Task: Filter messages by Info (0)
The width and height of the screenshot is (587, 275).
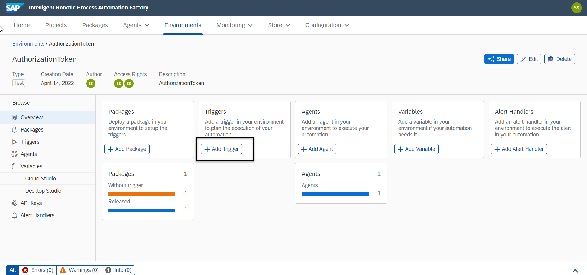Action: 118,270
